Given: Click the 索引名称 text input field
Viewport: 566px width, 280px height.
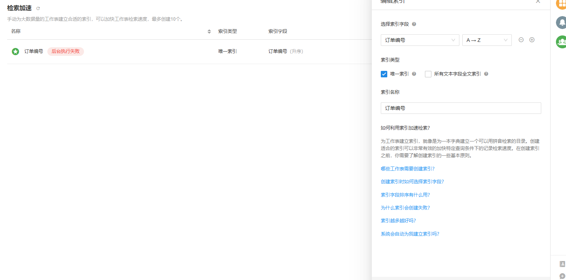Looking at the screenshot, I should 460,108.
